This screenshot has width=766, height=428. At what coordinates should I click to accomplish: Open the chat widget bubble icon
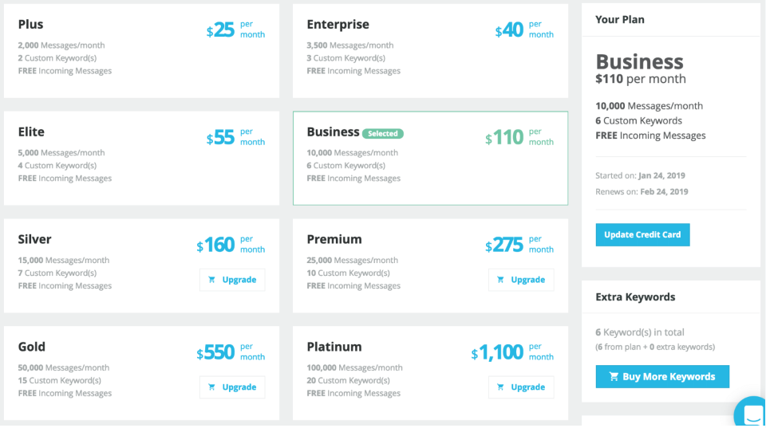[752, 414]
